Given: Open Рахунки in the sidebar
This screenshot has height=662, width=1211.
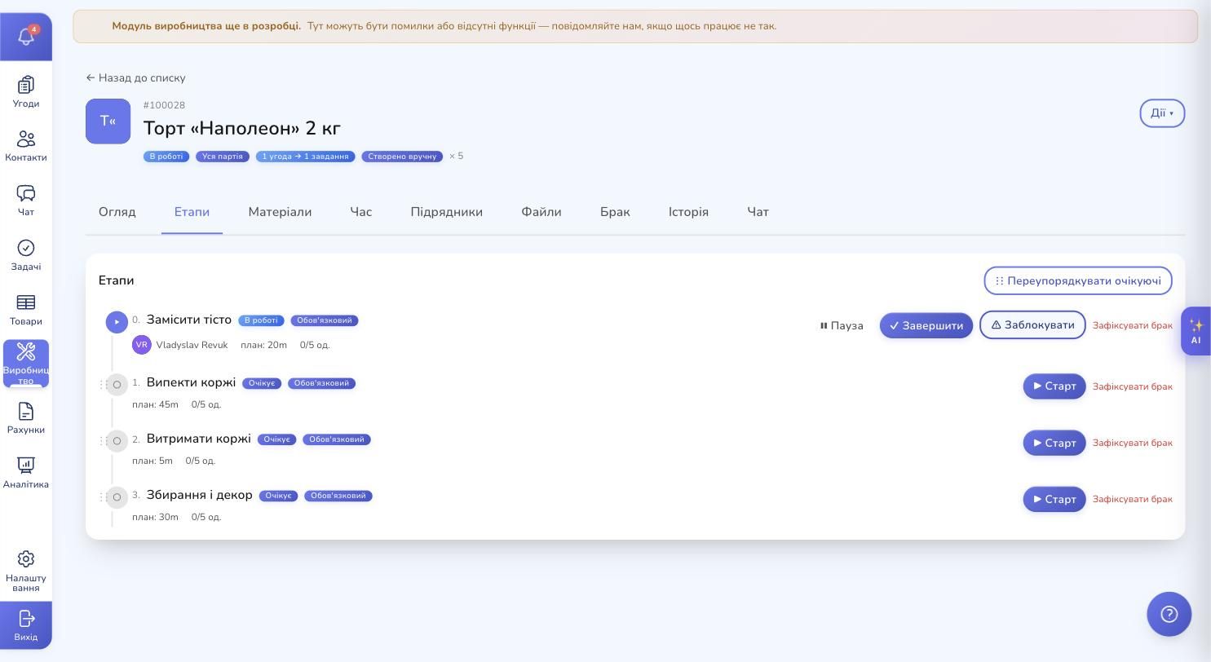Looking at the screenshot, I should 26,418.
